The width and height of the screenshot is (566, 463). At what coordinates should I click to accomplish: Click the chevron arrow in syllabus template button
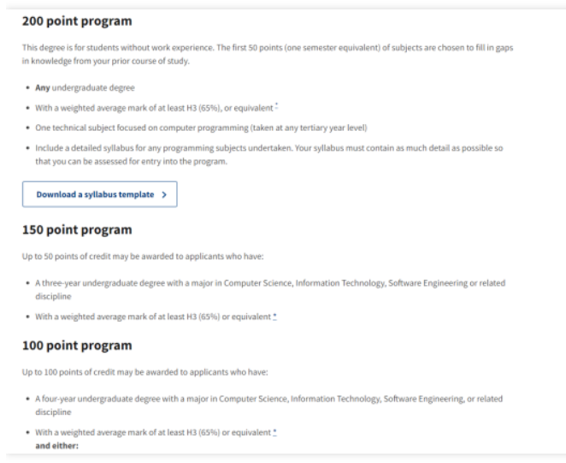pyautogui.click(x=164, y=195)
